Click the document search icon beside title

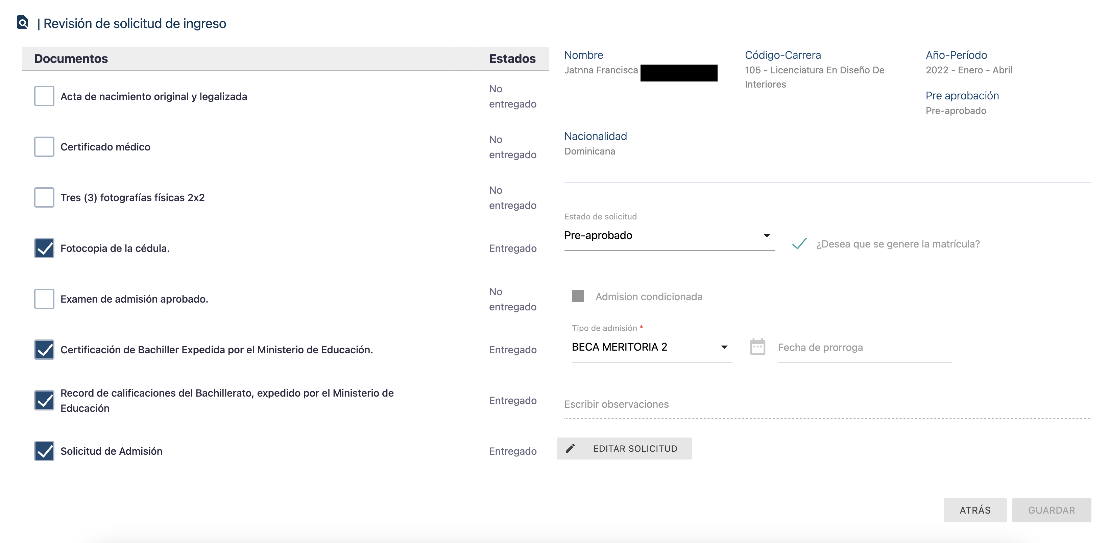click(22, 22)
